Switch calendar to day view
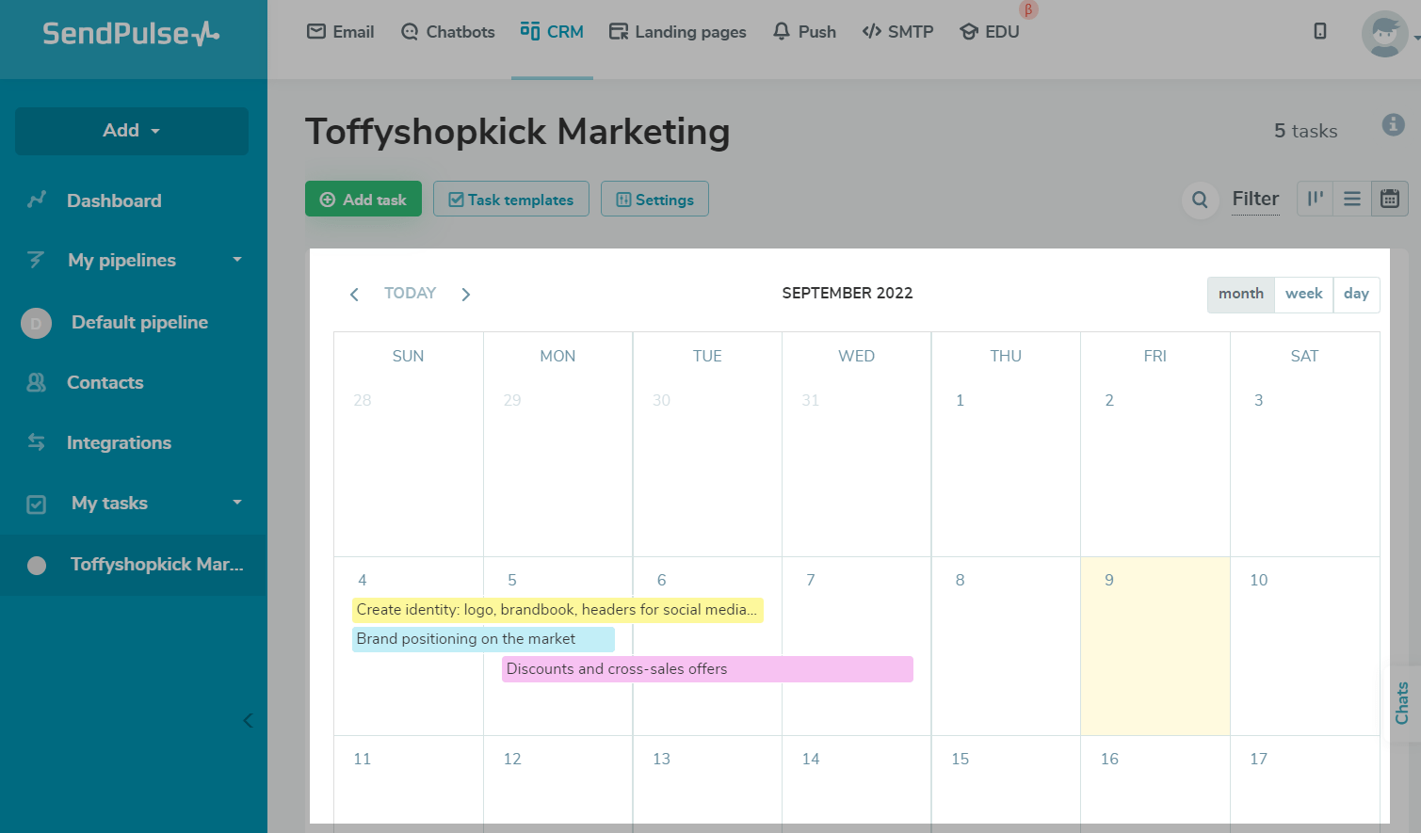The height and width of the screenshot is (833, 1421). (1356, 294)
